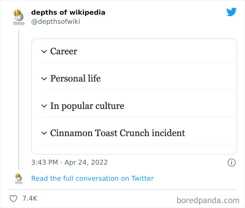Choose the In popular culture heading
The height and width of the screenshot is (208, 245).
pos(87,106)
